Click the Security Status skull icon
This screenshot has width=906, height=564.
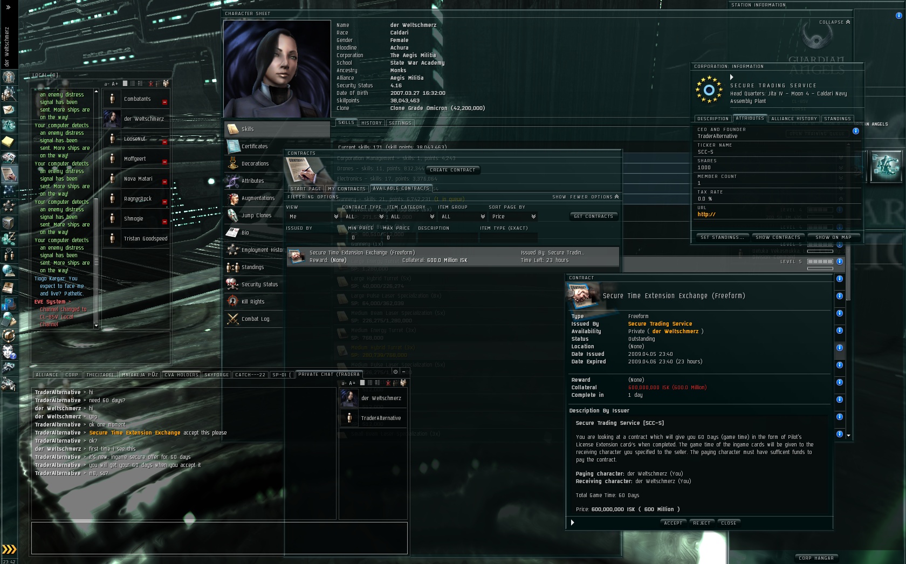click(x=233, y=284)
